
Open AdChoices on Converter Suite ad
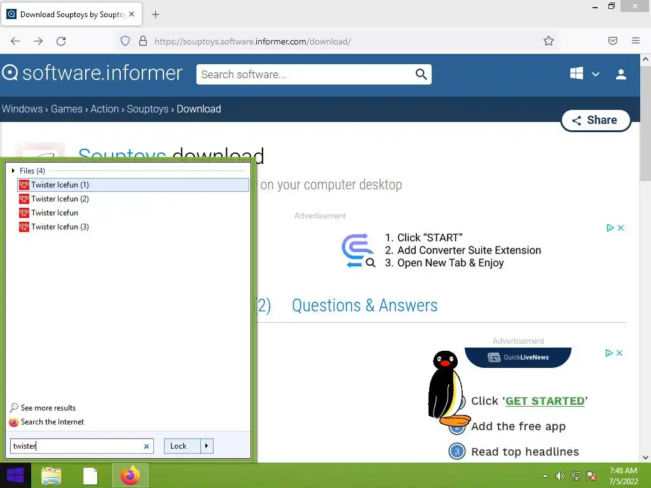coord(610,227)
